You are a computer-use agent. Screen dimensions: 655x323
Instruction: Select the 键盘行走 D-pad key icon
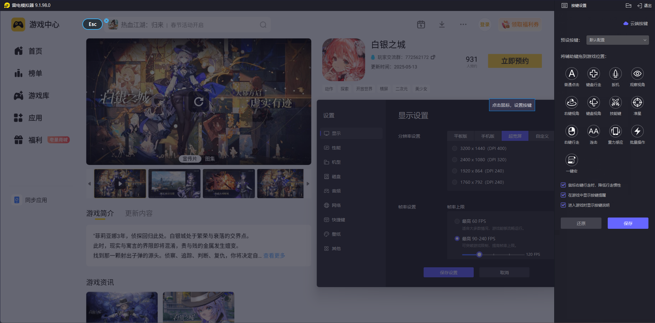click(x=593, y=74)
